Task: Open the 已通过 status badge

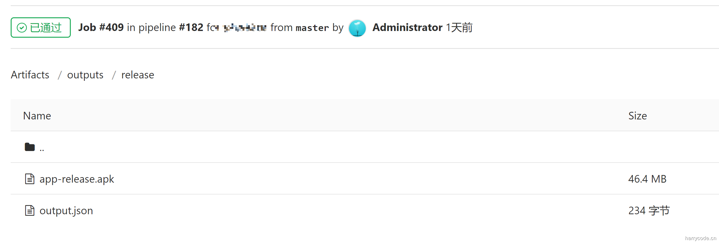Action: (x=41, y=28)
